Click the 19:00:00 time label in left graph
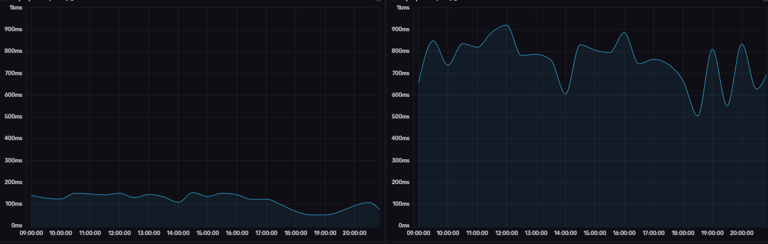The height and width of the screenshot is (244, 768). click(x=326, y=234)
